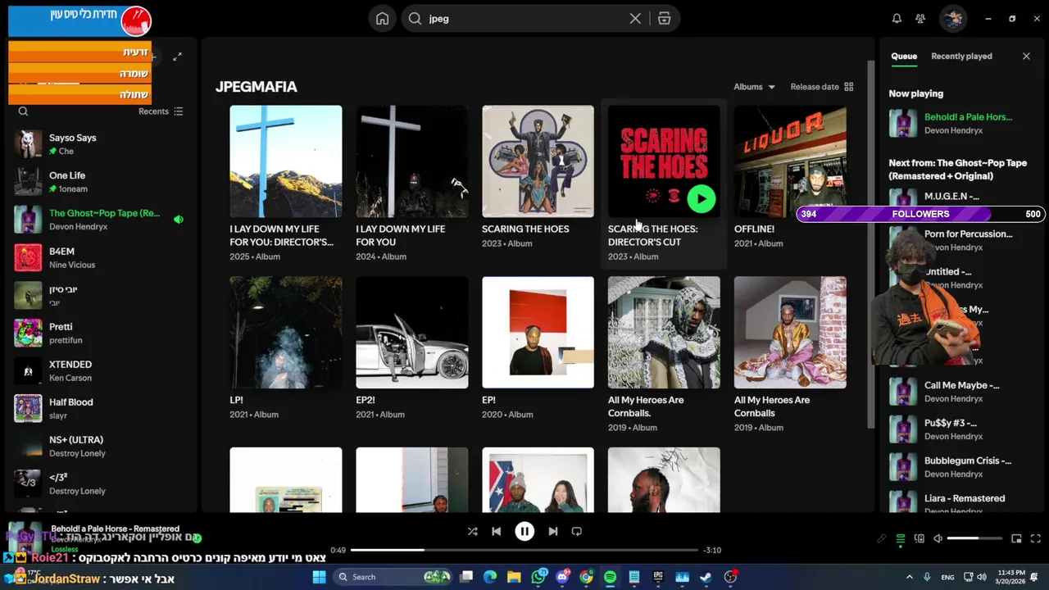Open File Explorer from taskbar
1049x590 pixels.
coord(514,577)
